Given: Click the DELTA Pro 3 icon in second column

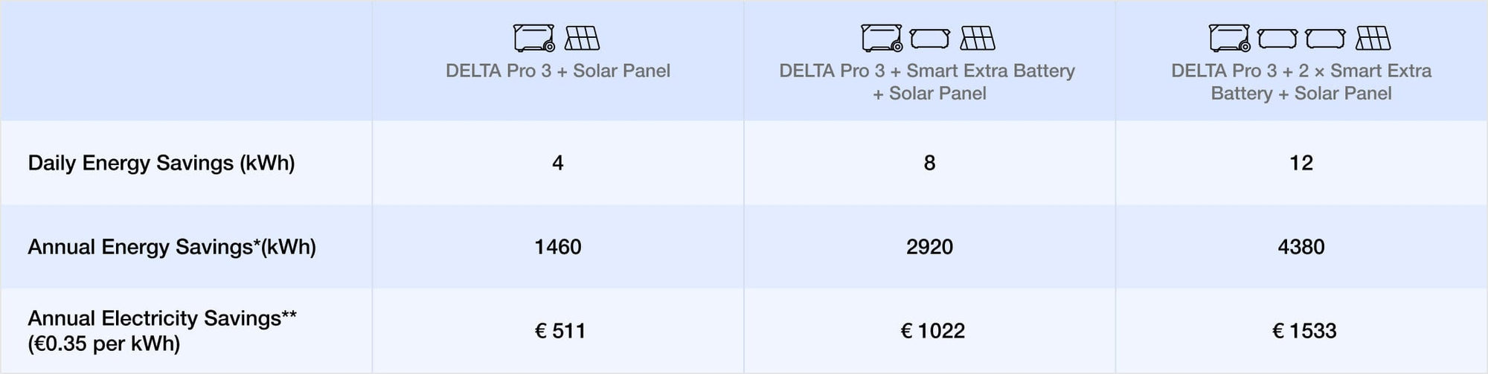Looking at the screenshot, I should click(882, 38).
